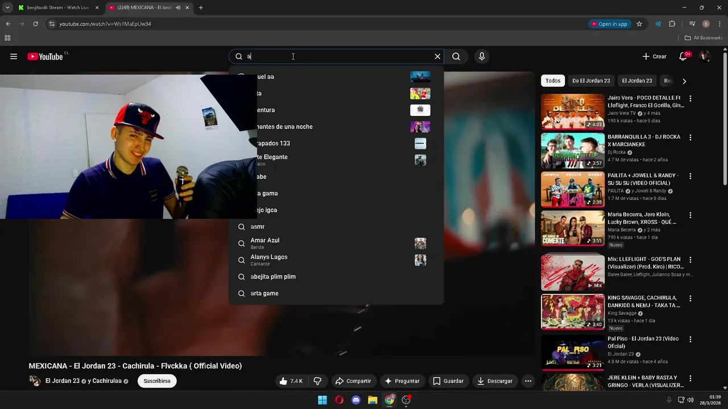Select 'abejita plim plim' suggestion
Screen dimensions: 728x409
click(336, 277)
